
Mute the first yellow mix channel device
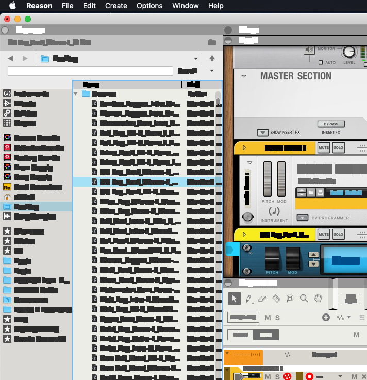click(x=323, y=148)
